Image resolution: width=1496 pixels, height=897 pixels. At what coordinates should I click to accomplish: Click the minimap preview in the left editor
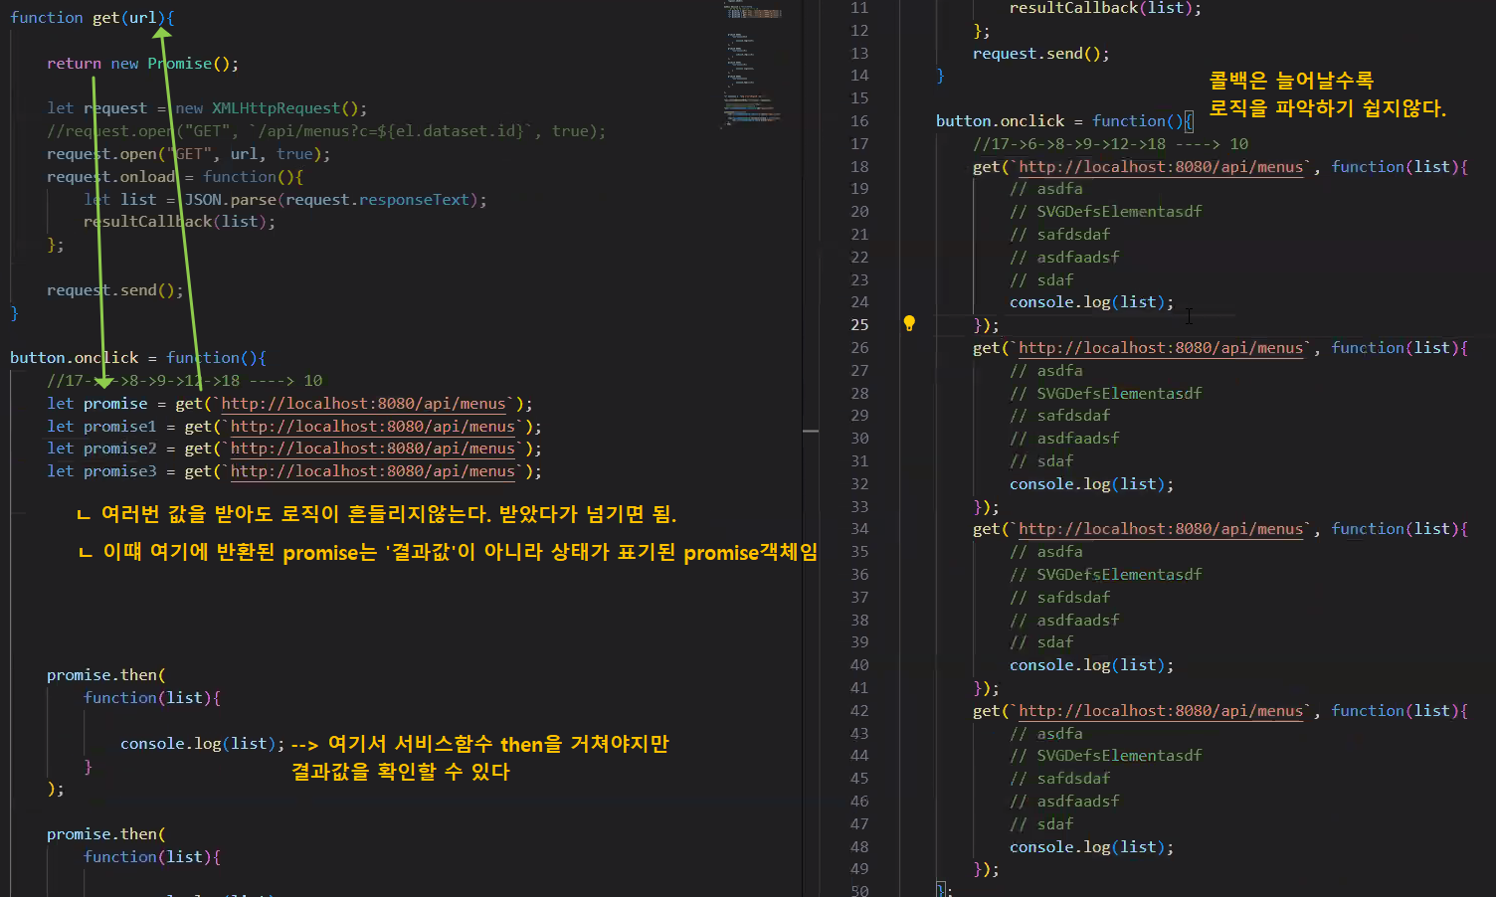753,65
